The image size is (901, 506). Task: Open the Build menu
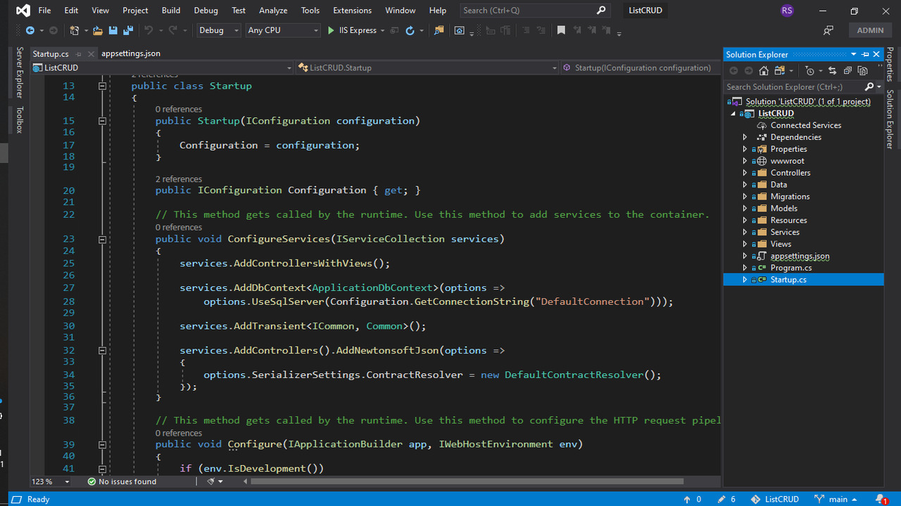pyautogui.click(x=170, y=11)
